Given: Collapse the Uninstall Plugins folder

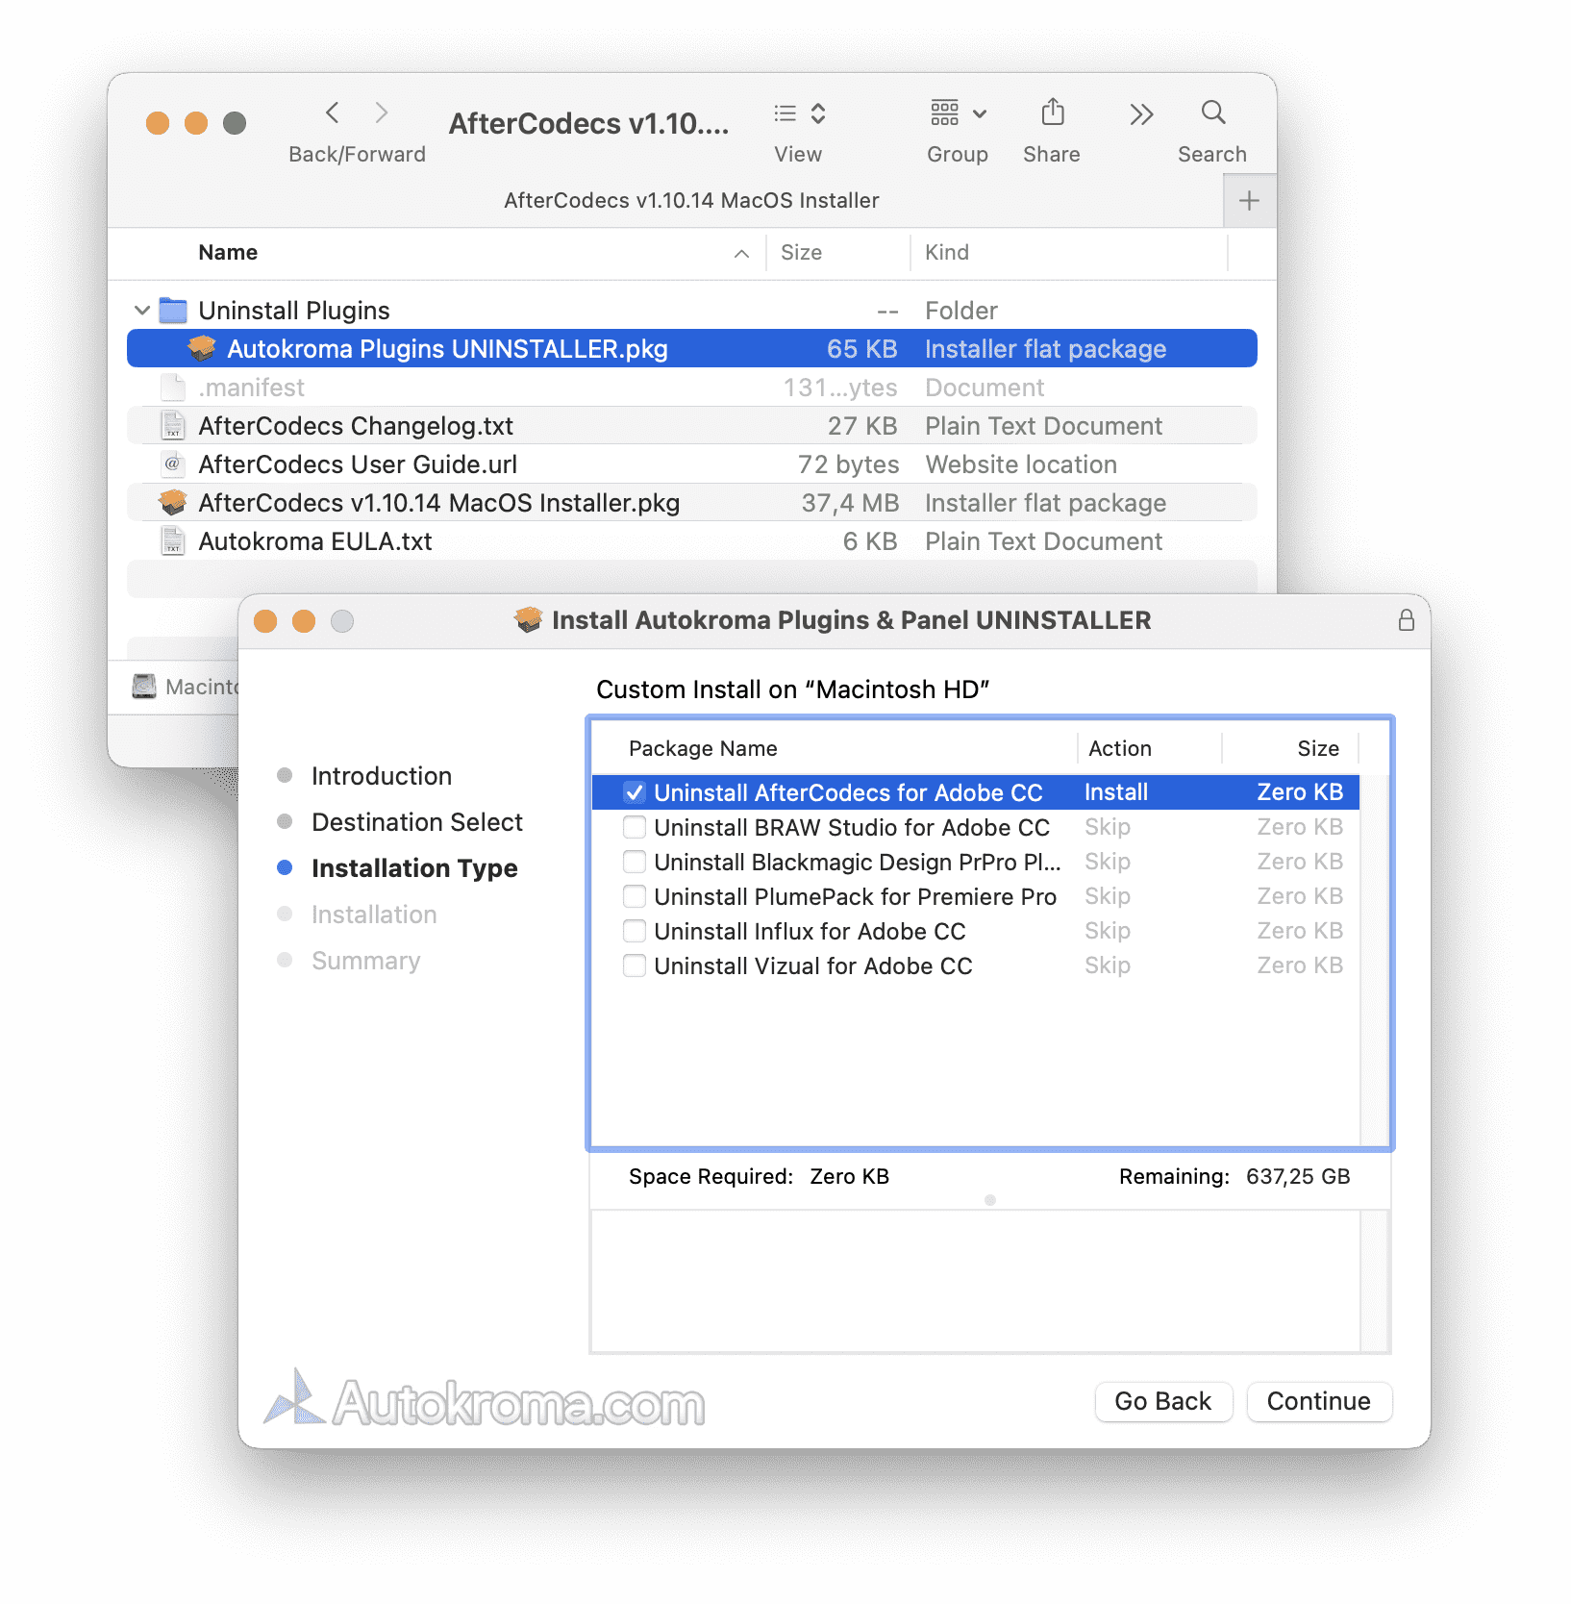Looking at the screenshot, I should click(142, 311).
